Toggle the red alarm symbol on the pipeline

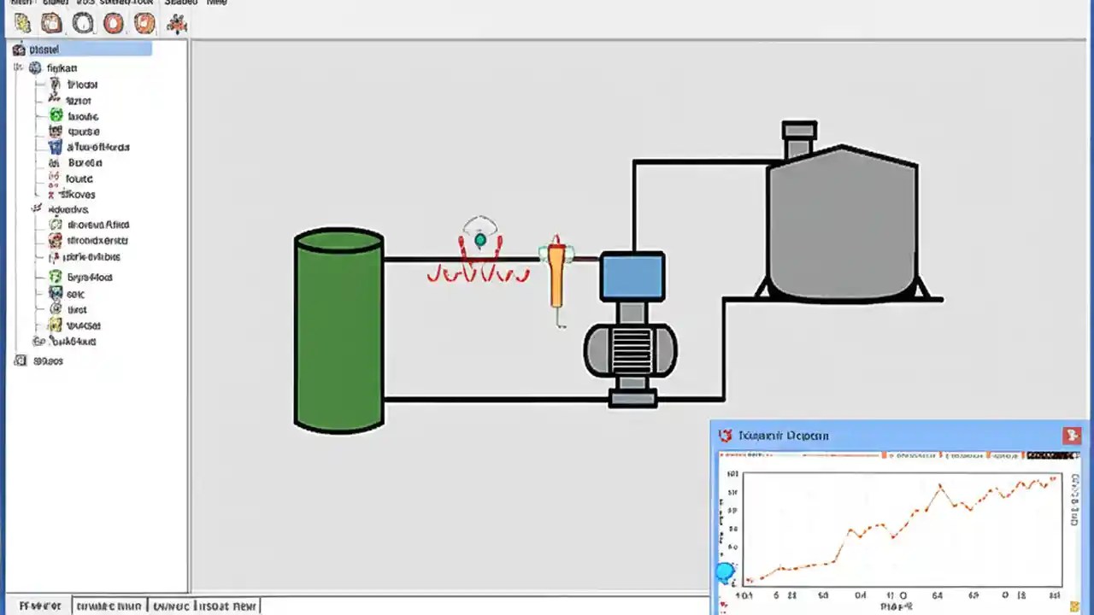coord(479,272)
